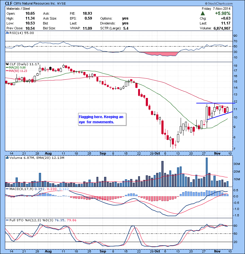Click the MA(50) 11.23 legend text
The height and width of the screenshot is (254, 245).
point(18,71)
